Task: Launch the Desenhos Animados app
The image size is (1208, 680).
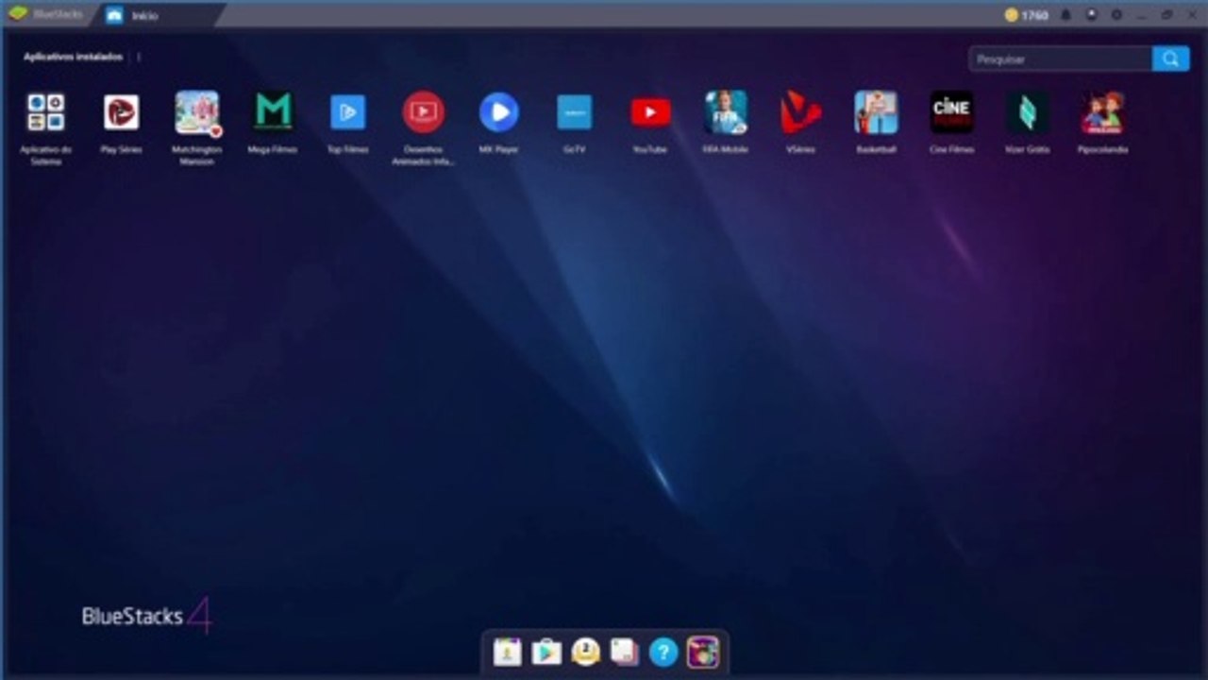Action: click(x=424, y=112)
